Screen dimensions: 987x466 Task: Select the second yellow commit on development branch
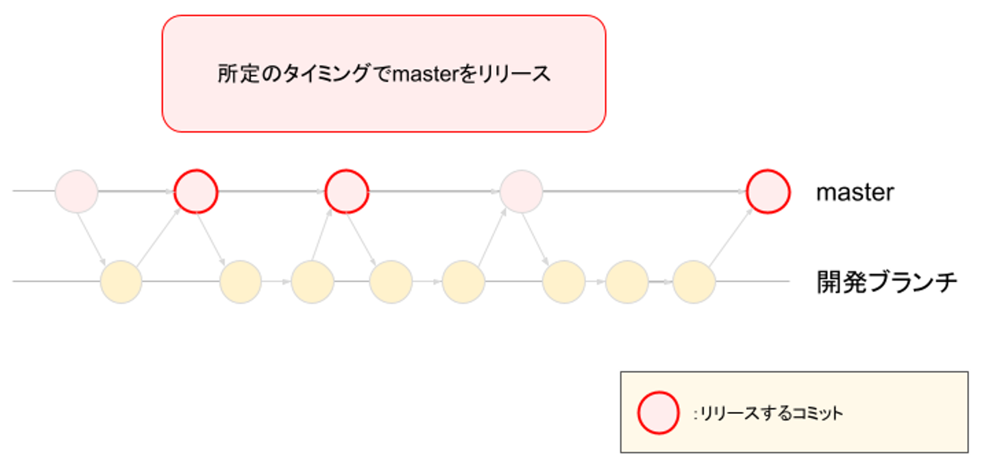(x=241, y=281)
